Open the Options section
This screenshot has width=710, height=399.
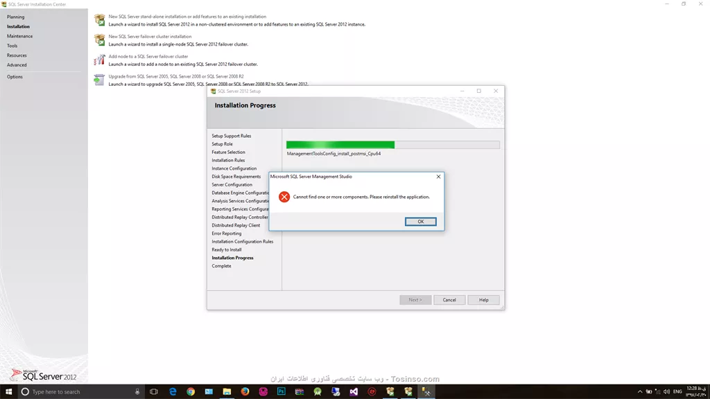(x=15, y=77)
